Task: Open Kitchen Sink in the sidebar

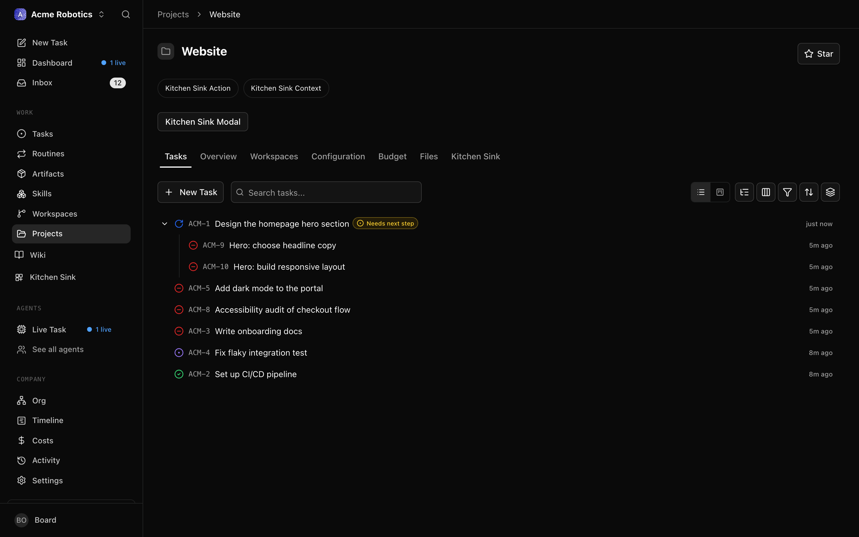Action: tap(71, 277)
